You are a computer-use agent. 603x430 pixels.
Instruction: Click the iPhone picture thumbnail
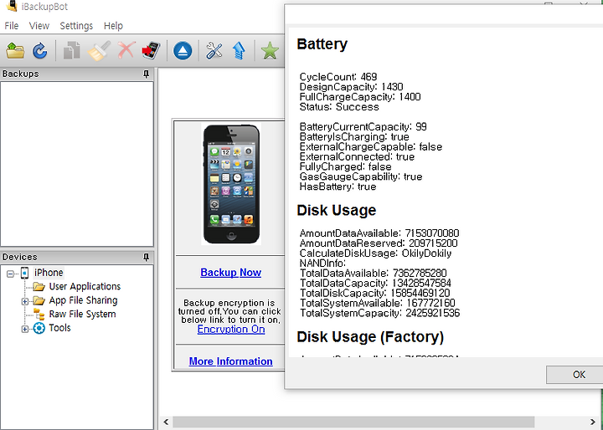[231, 184]
